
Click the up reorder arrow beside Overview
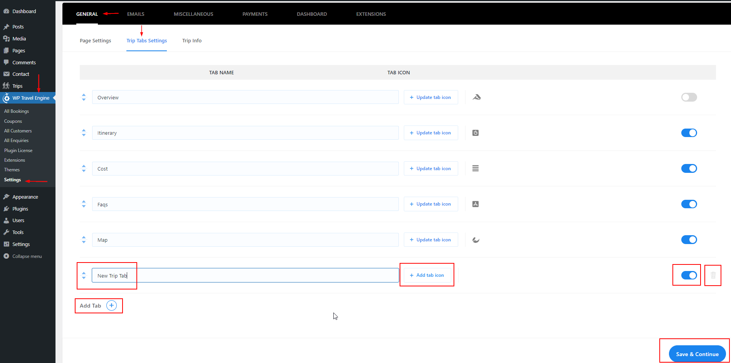(84, 95)
